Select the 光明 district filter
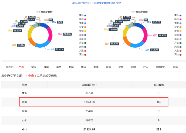The height and width of the screenshot is (133, 186). coord(133,67)
